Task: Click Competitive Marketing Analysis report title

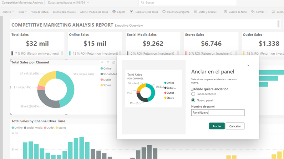Action: pos(22,2)
